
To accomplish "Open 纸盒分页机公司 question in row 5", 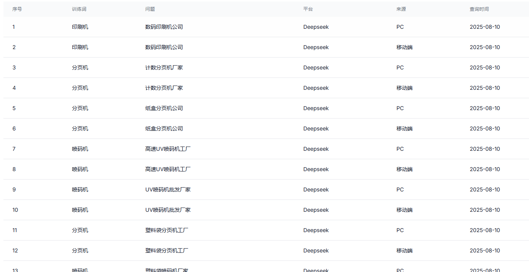I will click(164, 108).
